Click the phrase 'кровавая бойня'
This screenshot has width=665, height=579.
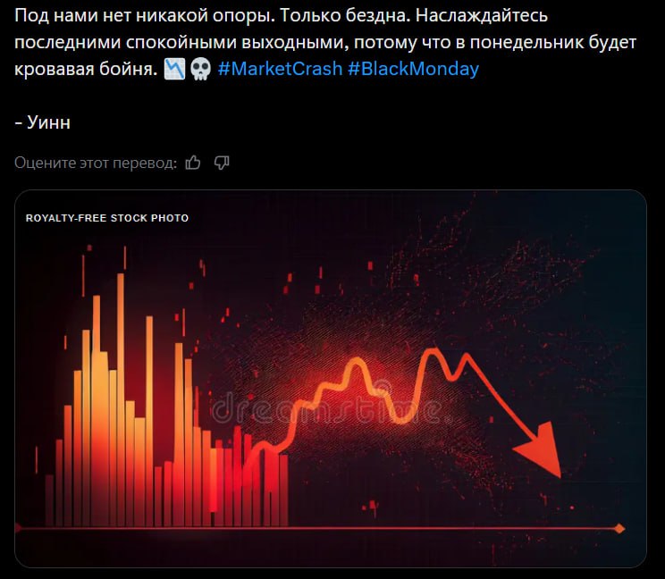[86, 69]
